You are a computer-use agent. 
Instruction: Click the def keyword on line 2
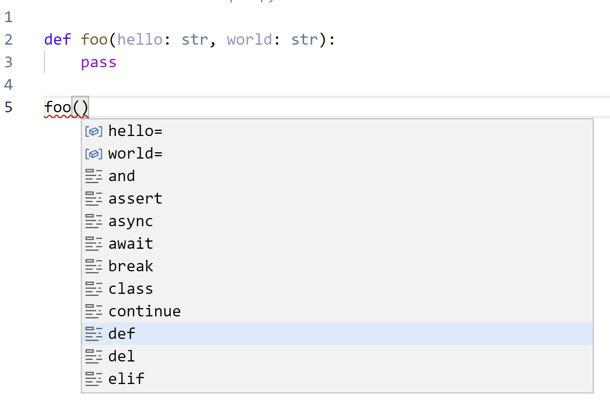pos(57,39)
